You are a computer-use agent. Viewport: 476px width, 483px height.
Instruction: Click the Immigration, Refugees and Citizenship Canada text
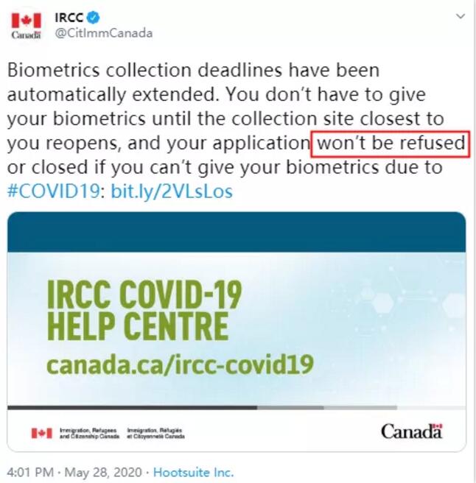[89, 433]
